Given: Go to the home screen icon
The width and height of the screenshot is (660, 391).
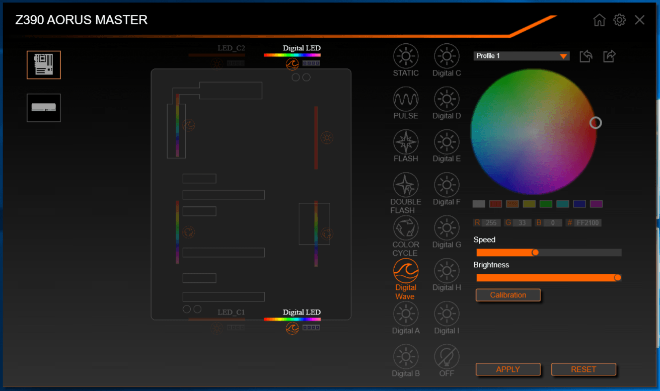Looking at the screenshot, I should click(x=599, y=20).
